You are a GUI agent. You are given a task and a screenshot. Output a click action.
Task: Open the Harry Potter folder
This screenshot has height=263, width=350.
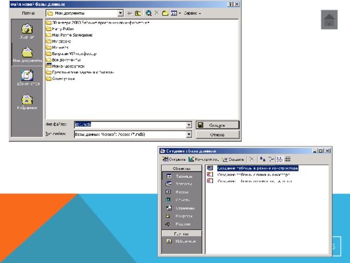click(x=65, y=28)
